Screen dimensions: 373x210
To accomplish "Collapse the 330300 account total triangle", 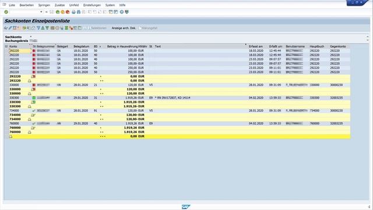I will coord(30,106).
